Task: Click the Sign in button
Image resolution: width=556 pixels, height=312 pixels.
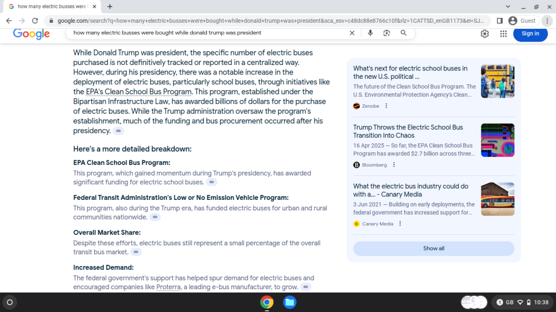Action: click(530, 34)
